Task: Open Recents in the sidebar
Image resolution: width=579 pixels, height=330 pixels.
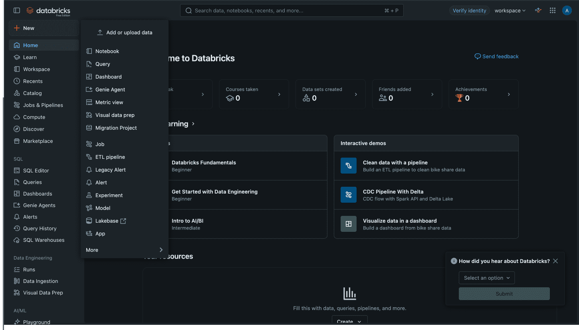Action: (44, 81)
